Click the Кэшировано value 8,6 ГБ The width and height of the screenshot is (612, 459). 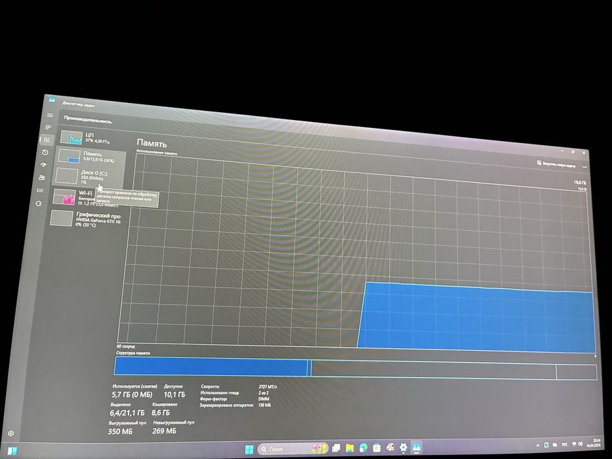coord(161,412)
